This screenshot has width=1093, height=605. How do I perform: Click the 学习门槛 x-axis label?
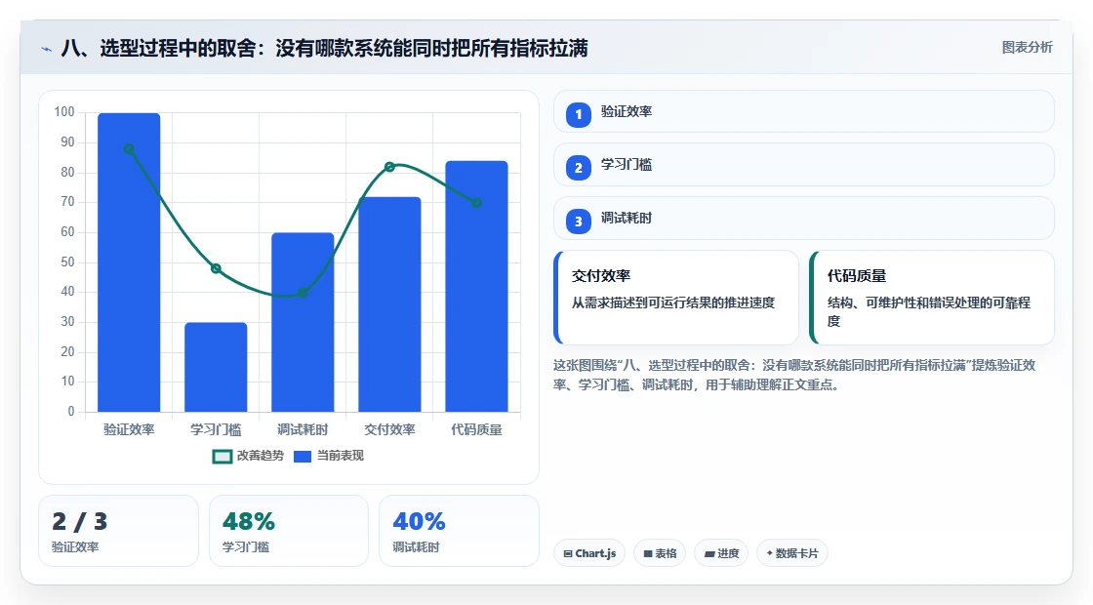pyautogui.click(x=216, y=429)
